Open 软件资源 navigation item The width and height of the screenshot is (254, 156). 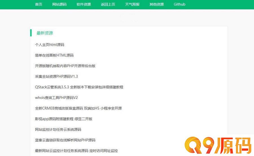click(x=84, y=4)
